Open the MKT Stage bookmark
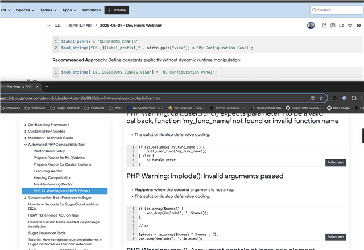Viewport: 364px width, 250px height. (x=338, y=108)
